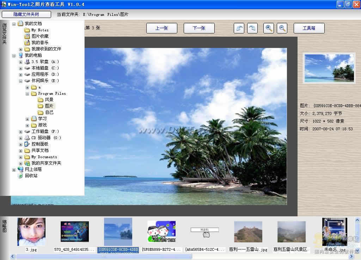Collapse the Program Files folder node
This screenshot has width=361, height=260.
(x=27, y=94)
